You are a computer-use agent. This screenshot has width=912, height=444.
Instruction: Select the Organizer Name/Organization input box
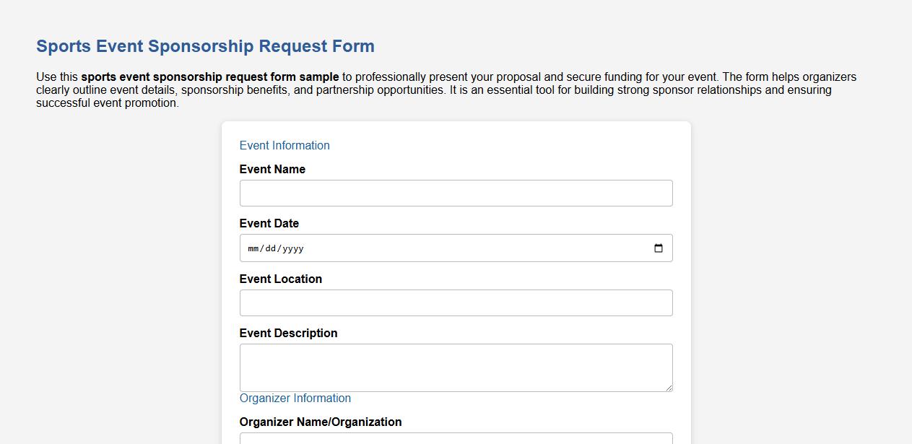pos(455,440)
